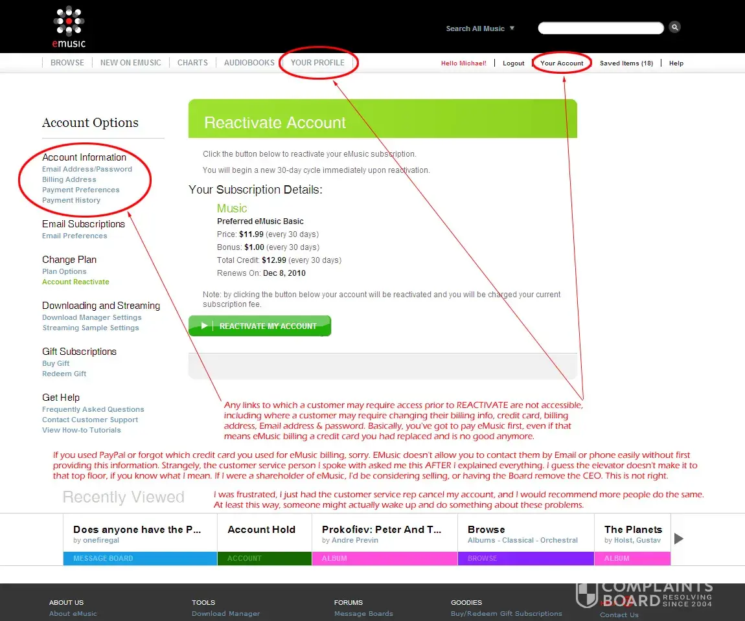Open the CHARTS menu
This screenshot has width=745, height=621.
[192, 63]
